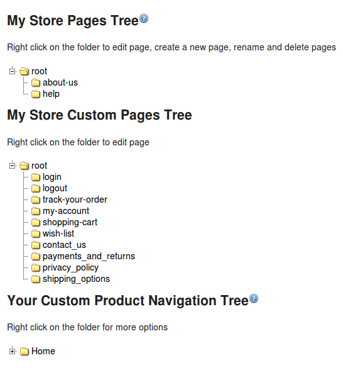Click help icon beside Custom Product Navigation Tree
The image size is (343, 370).
pyautogui.click(x=254, y=298)
